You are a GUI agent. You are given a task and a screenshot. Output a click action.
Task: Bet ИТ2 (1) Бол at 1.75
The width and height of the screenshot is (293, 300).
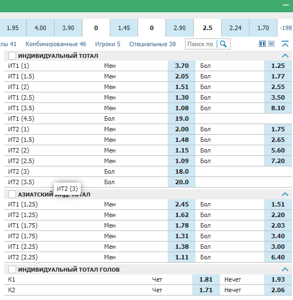pyautogui.click(x=278, y=129)
